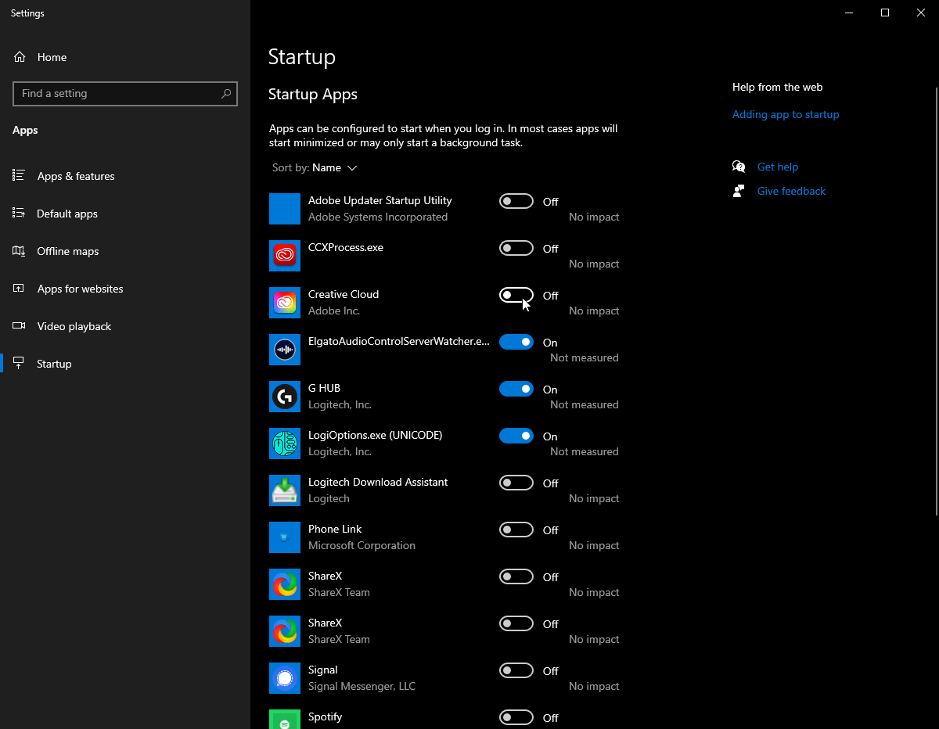
Task: Click the Logitech Download Assistant icon
Action: 285,490
